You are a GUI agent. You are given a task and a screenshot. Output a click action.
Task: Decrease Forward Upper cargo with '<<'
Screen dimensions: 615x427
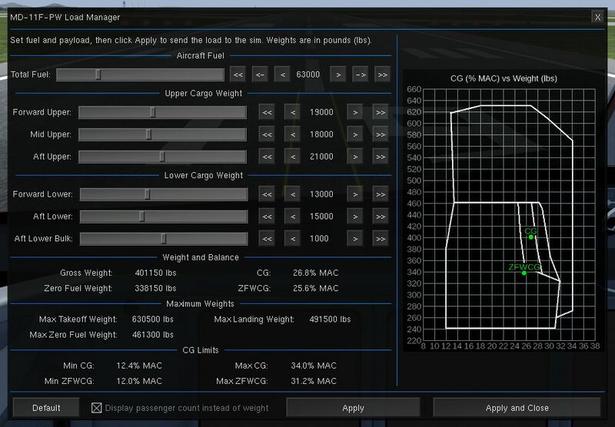[x=267, y=112]
